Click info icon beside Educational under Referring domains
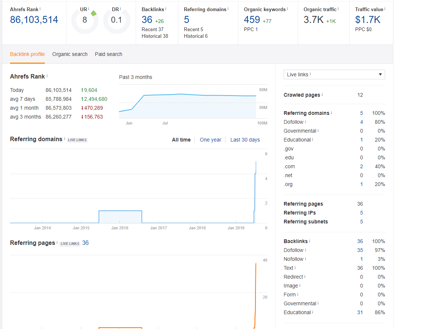The width and height of the screenshot is (436, 329). pos(313,139)
